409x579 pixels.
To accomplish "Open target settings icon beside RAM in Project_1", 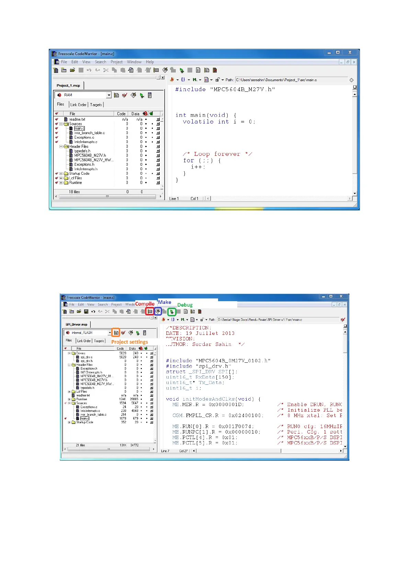I will [x=116, y=95].
